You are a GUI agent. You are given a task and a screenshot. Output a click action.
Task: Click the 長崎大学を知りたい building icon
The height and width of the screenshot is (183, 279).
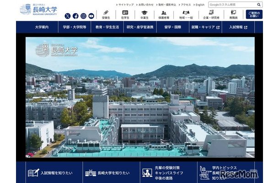click(91, 173)
